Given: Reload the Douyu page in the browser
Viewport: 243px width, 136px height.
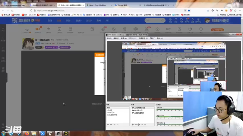Looking at the screenshot, I should click(x=12, y=11).
